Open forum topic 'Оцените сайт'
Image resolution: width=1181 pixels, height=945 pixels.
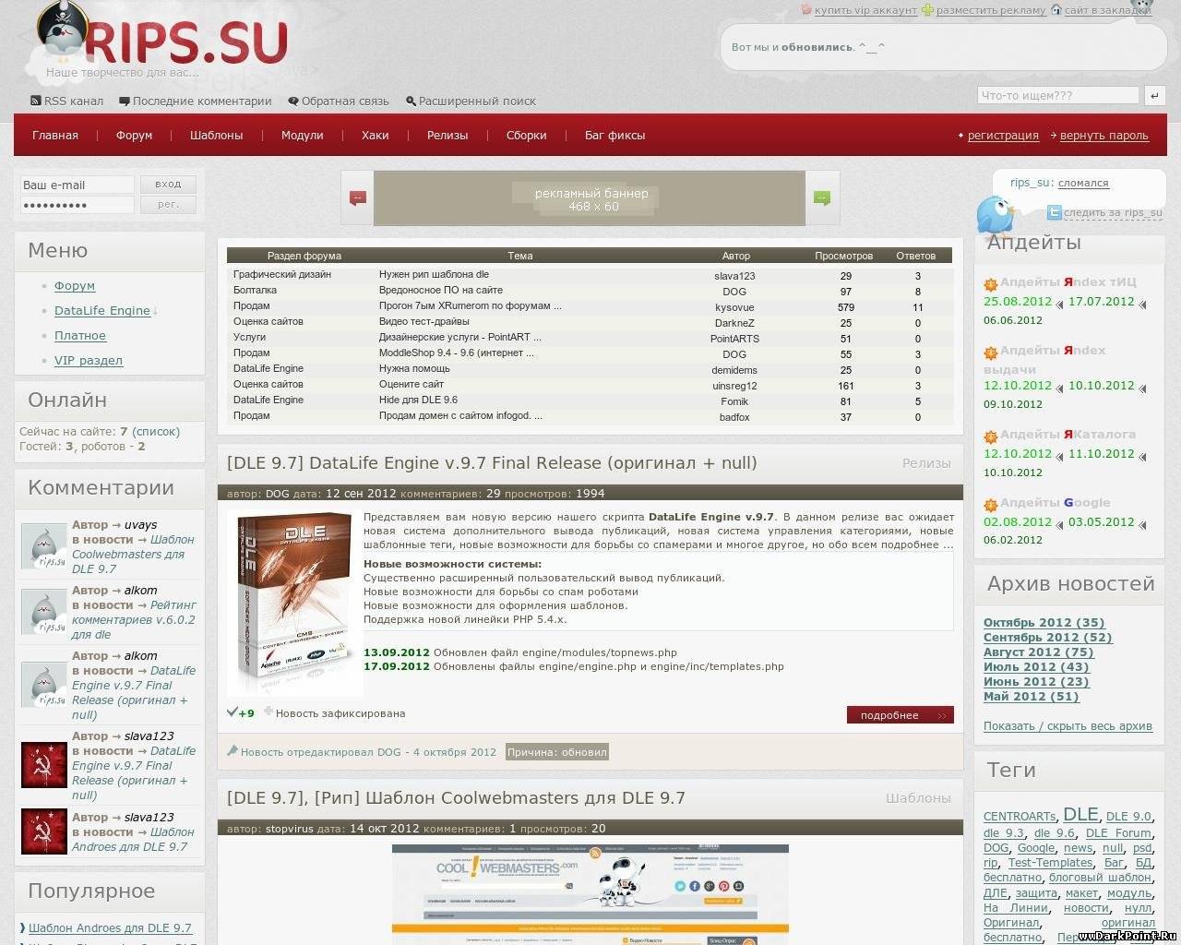tap(412, 384)
